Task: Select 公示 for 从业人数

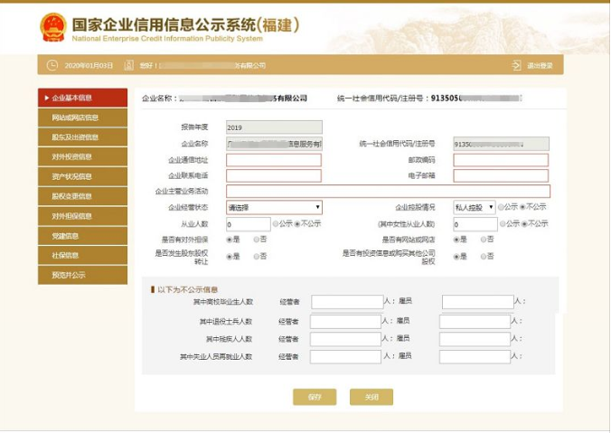Action: tap(276, 223)
